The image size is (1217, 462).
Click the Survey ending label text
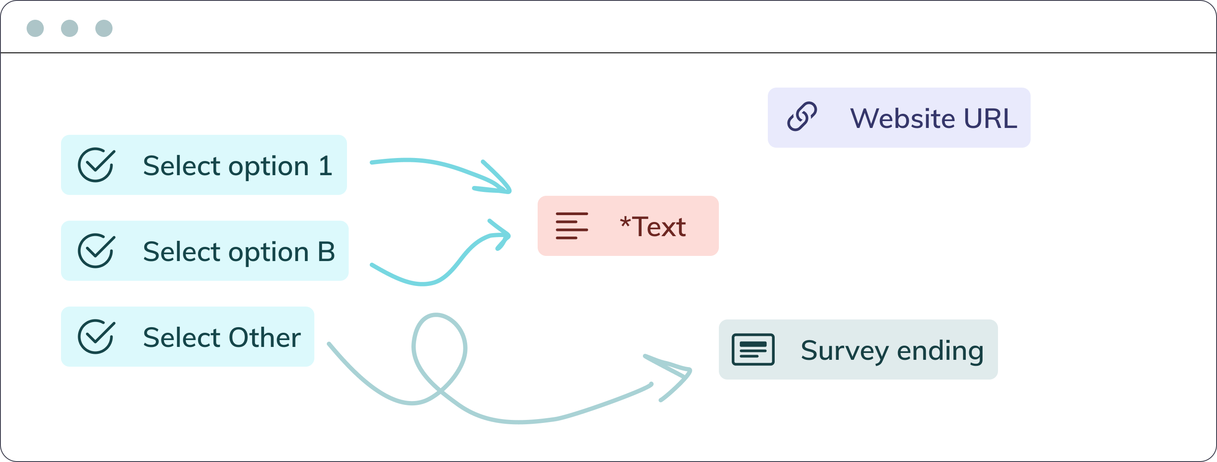(892, 350)
